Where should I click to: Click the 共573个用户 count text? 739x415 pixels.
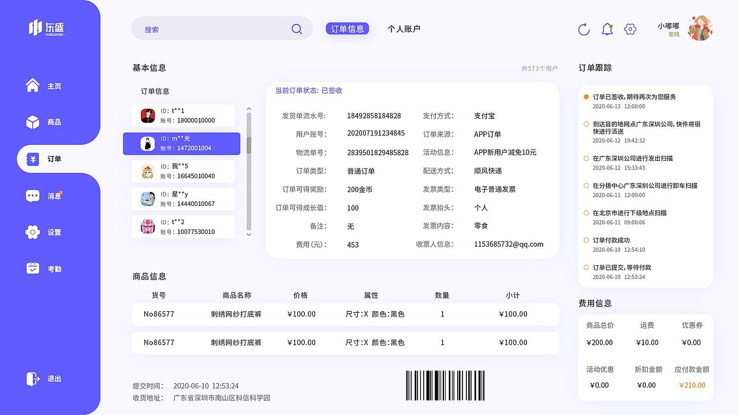[539, 68]
